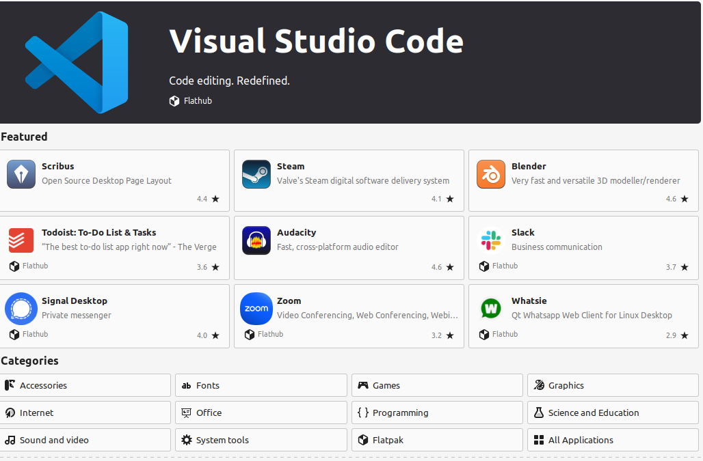703x461 pixels.
Task: Open the Whatsie app icon
Action: pyautogui.click(x=491, y=309)
